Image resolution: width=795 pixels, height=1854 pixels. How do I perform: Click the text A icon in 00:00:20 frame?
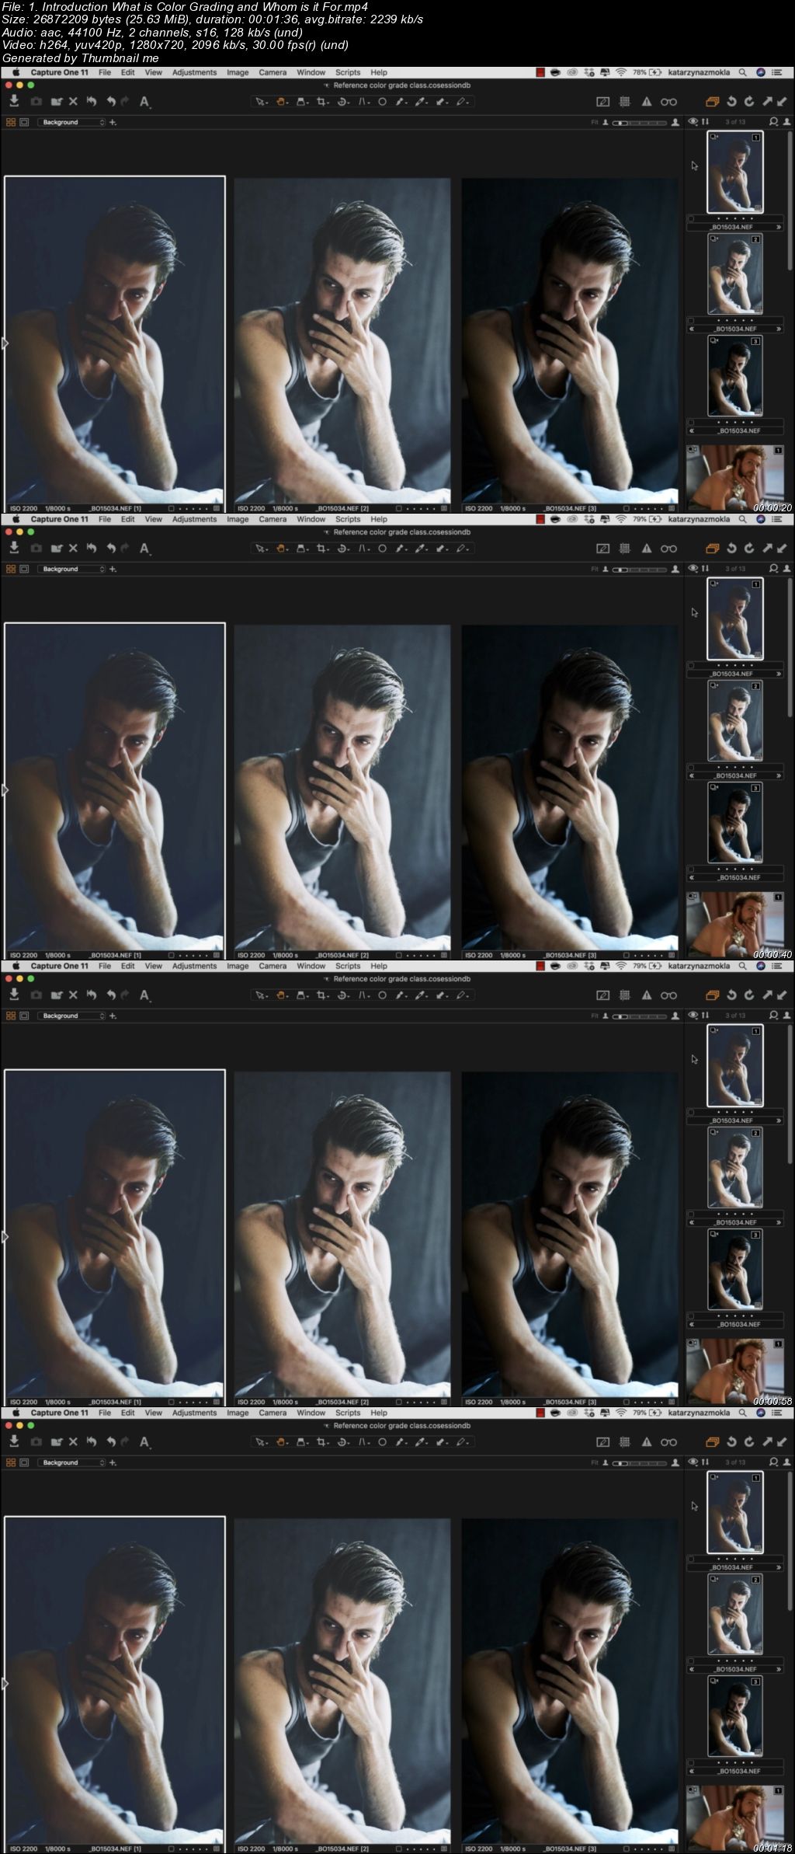144,101
